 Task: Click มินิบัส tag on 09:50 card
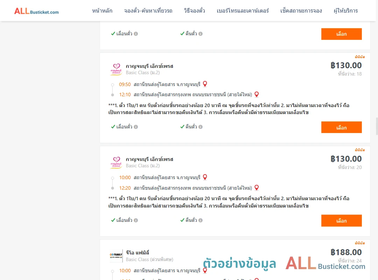click(x=360, y=57)
